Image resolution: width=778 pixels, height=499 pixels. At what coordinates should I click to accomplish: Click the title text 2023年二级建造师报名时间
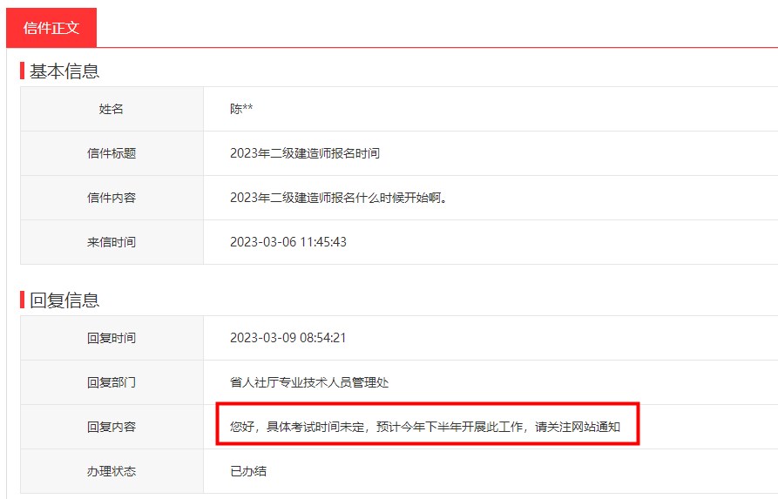click(x=304, y=153)
